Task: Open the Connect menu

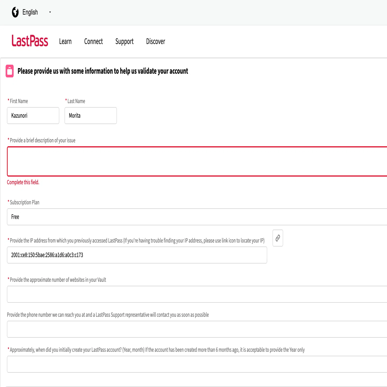Action: [93, 41]
